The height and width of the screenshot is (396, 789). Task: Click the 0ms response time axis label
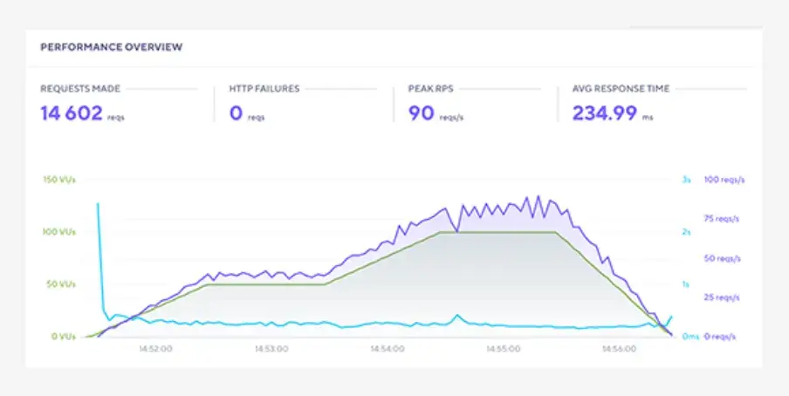tap(689, 337)
